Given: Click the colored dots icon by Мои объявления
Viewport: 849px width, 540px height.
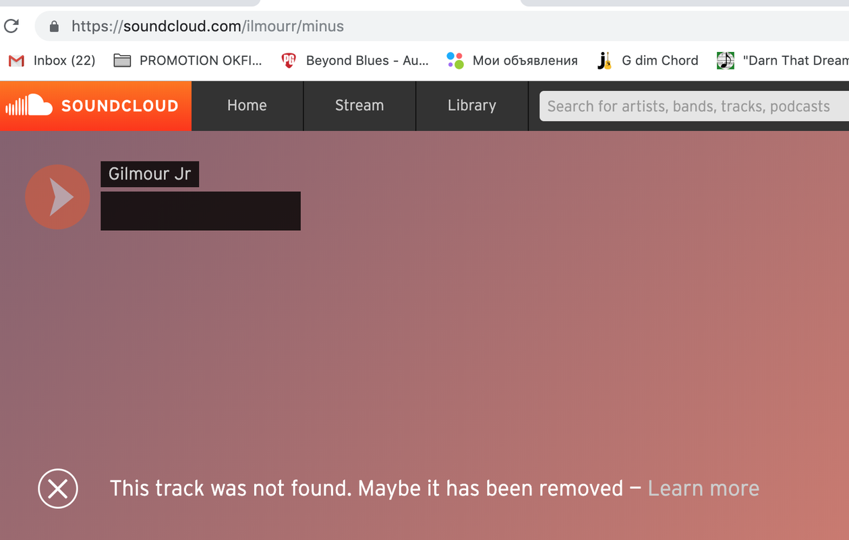Looking at the screenshot, I should [x=455, y=61].
